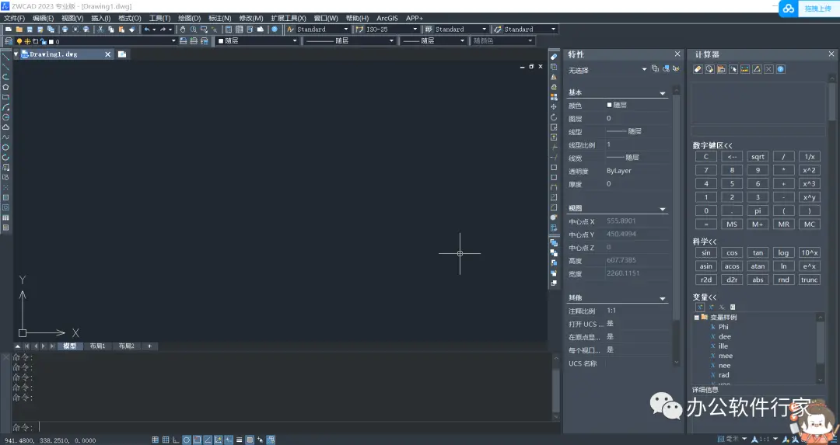
Task: Collapse the 基本 properties section
Action: coord(662,93)
